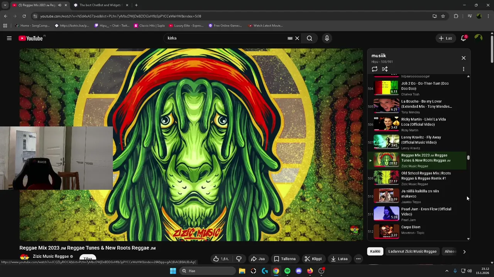Viewport: 494px width, 277px height.
Task: Play Ricky Martin - Livin' La Vida Loca
Action: tap(417, 124)
